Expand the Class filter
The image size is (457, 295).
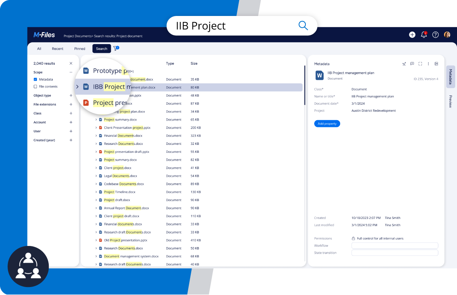pyautogui.click(x=71, y=113)
